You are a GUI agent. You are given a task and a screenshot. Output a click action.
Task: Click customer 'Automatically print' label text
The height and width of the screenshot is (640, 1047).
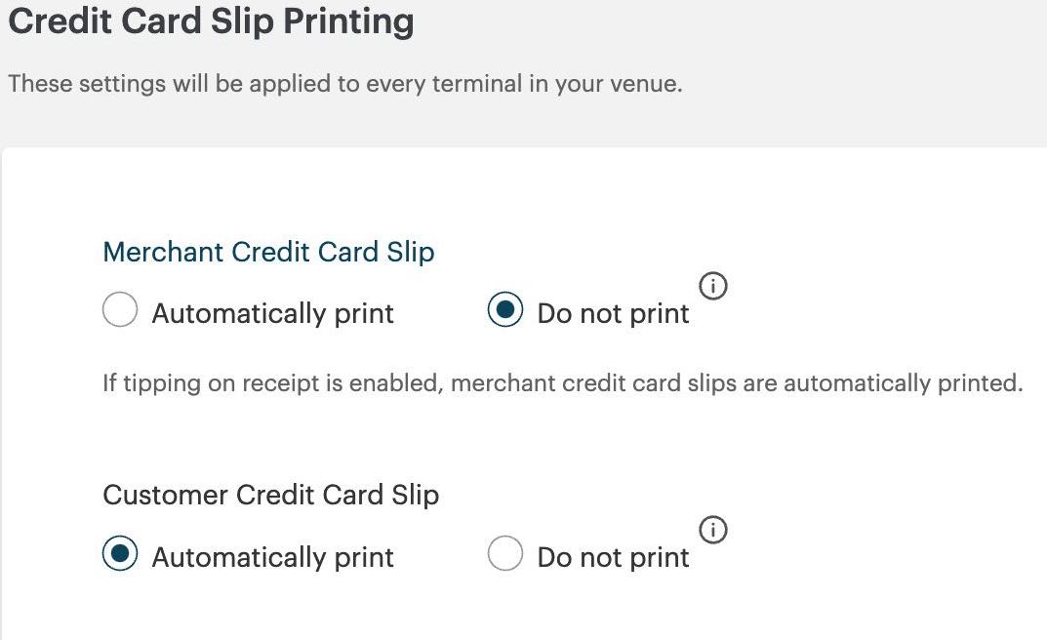pyautogui.click(x=272, y=557)
